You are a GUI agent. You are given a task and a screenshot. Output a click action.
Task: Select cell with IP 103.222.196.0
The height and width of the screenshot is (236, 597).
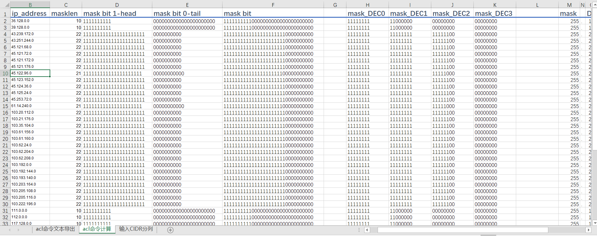[30, 204]
